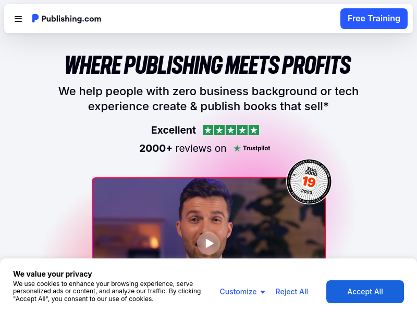This screenshot has width=417, height=312.
Task: Click the Where Publishing Meets Profits headline
Action: tap(208, 64)
